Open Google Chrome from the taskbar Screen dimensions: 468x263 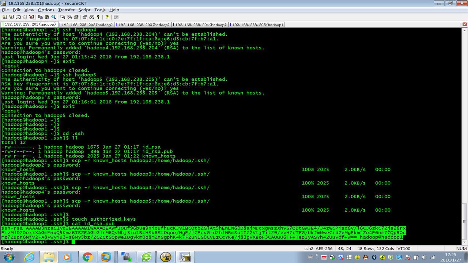point(87,257)
